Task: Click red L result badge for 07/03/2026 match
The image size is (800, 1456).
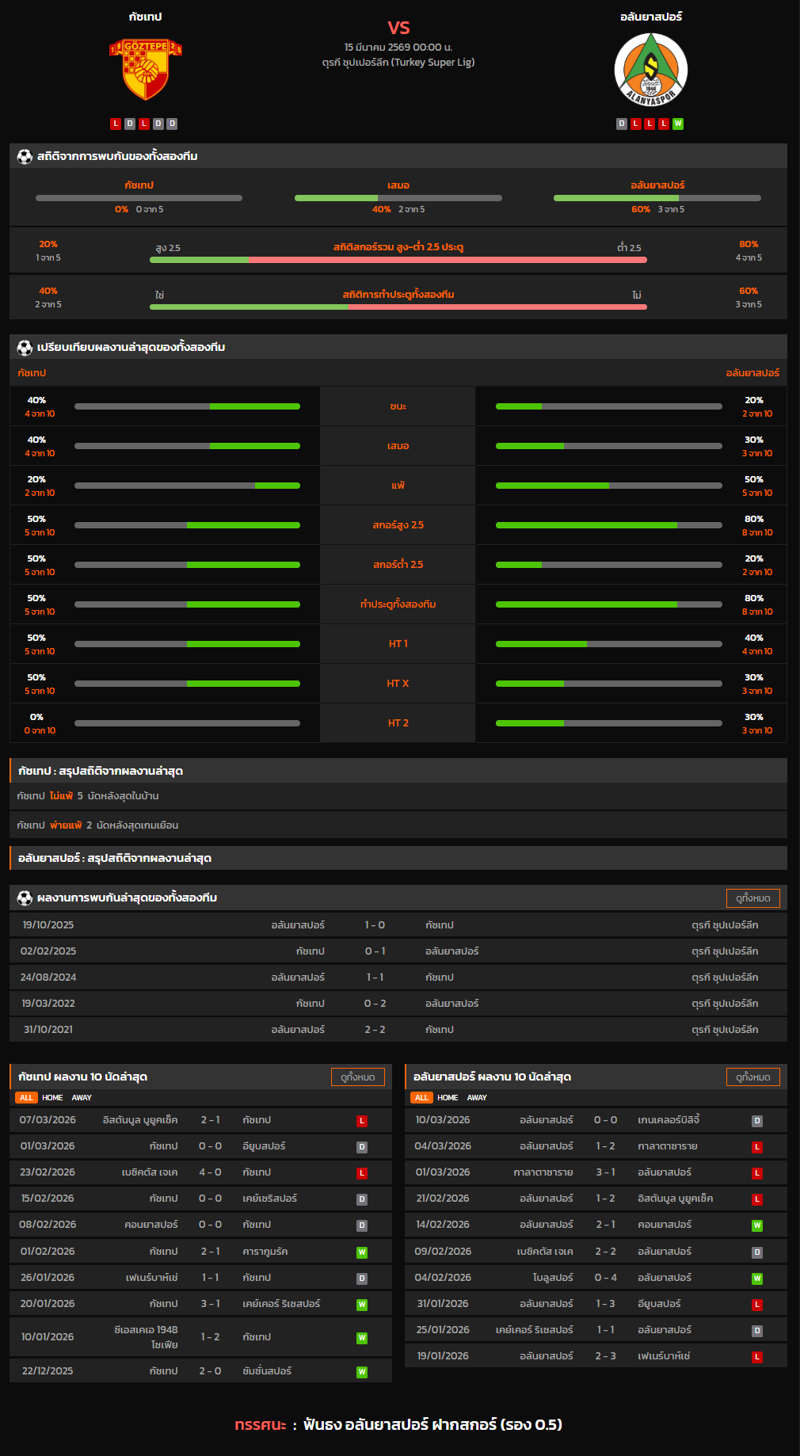Action: (362, 1121)
